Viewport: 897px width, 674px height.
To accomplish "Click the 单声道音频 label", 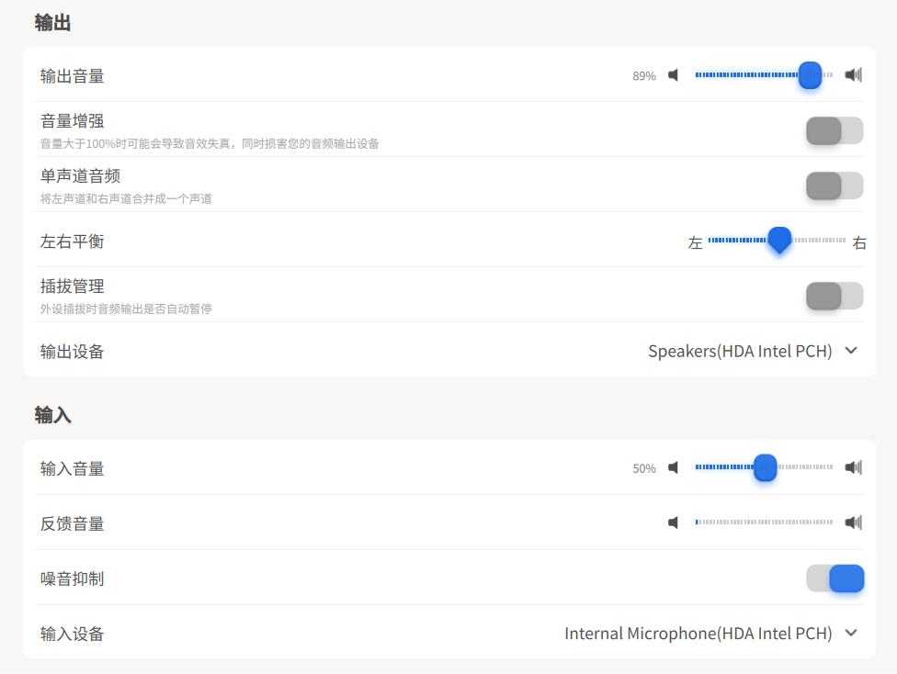I will (x=80, y=176).
